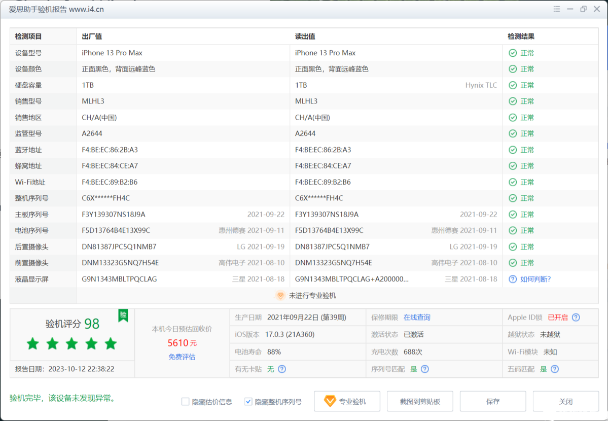Click the green check icon for 蓝牙地址
Viewport: 608px width, 421px height.
[x=513, y=150]
